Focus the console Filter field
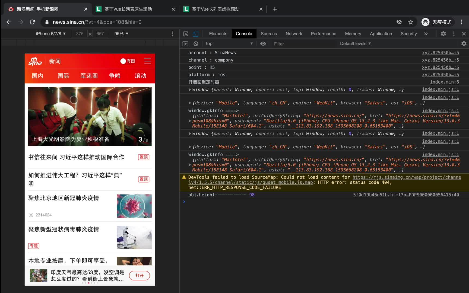This screenshot has height=293, width=469. 304,44
